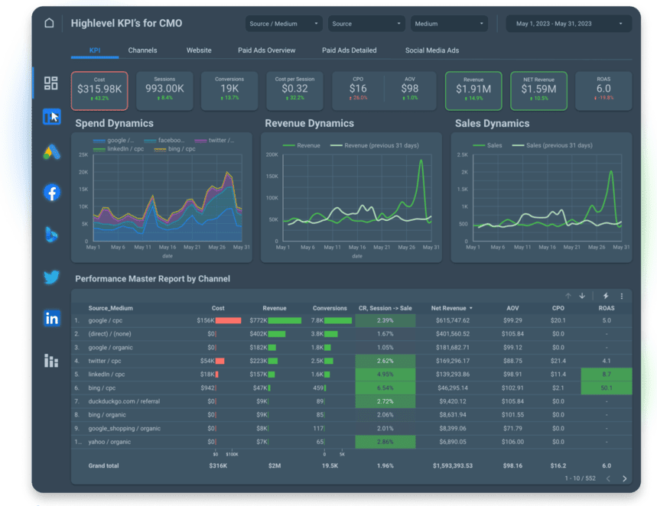Image resolution: width=657 pixels, height=506 pixels.
Task: Click the Revenue $1.91M scorecard
Action: [473, 91]
